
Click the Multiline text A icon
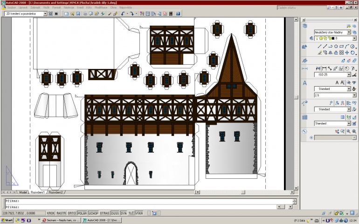point(337,82)
